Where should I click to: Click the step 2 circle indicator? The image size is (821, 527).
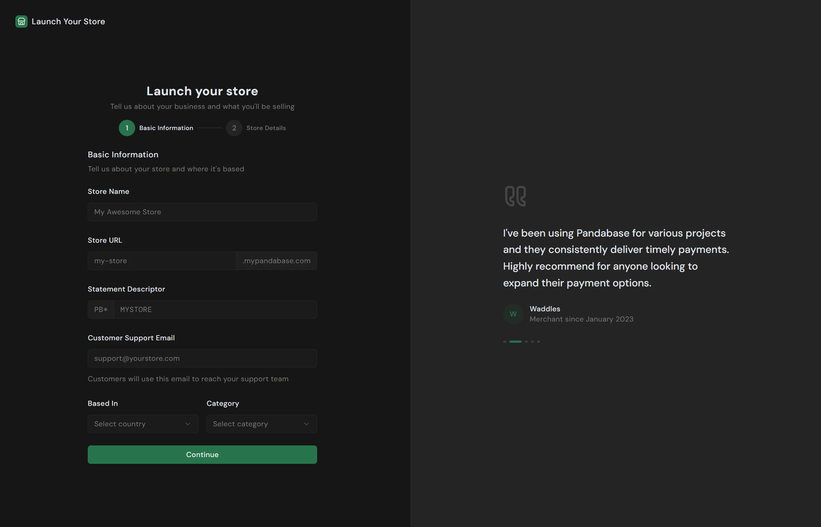pos(234,128)
